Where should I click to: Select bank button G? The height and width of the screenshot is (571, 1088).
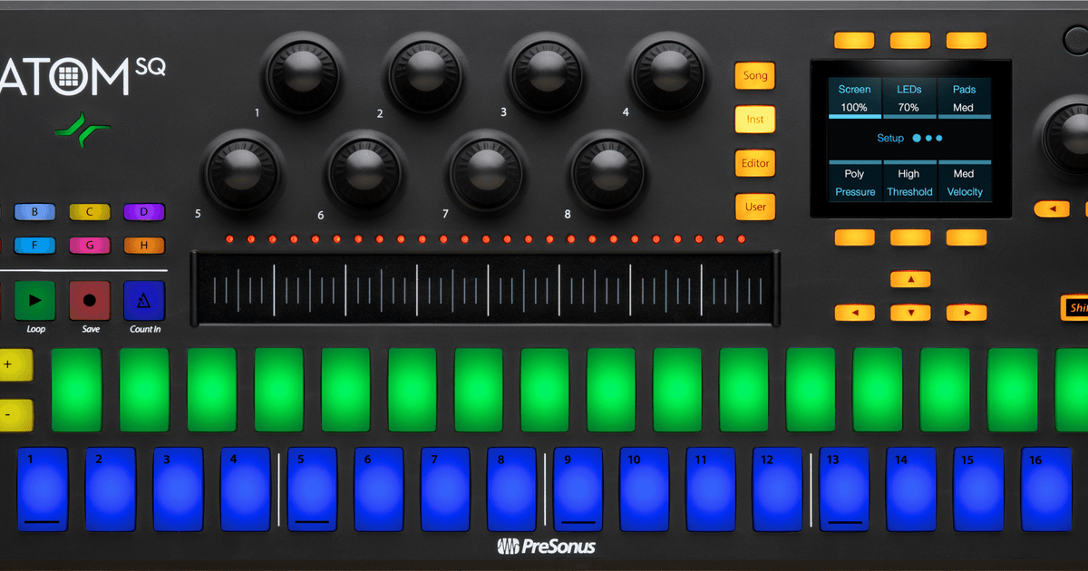(x=90, y=245)
